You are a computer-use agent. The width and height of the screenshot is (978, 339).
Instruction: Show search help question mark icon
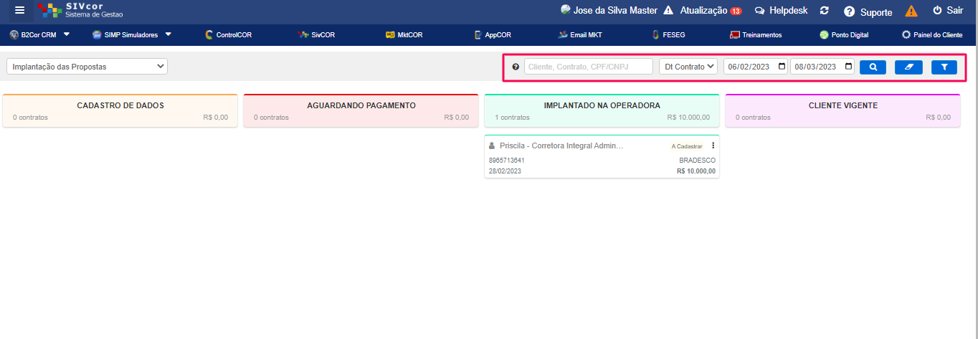pyautogui.click(x=516, y=67)
